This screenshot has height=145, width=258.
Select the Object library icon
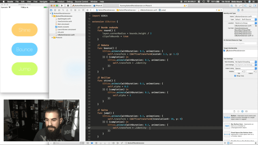242,111
